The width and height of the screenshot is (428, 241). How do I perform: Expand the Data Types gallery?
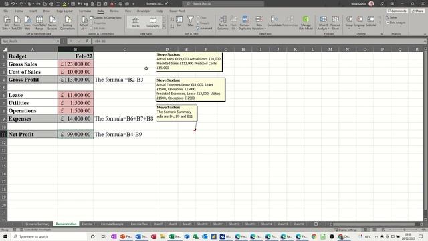tap(164, 27)
